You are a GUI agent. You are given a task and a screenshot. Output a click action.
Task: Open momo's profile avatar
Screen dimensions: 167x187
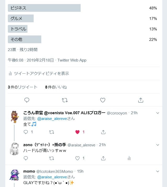pyautogui.click(x=14, y=175)
